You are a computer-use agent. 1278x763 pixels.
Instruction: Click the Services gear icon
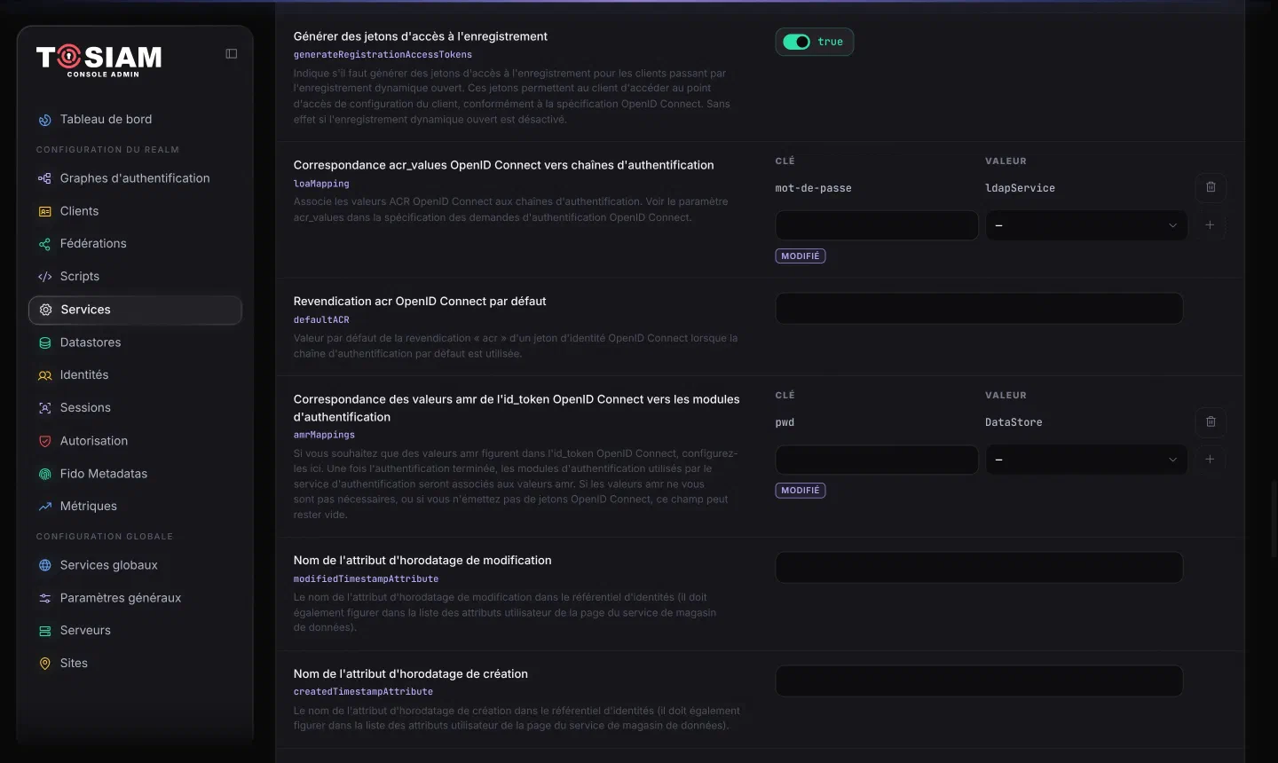click(46, 310)
